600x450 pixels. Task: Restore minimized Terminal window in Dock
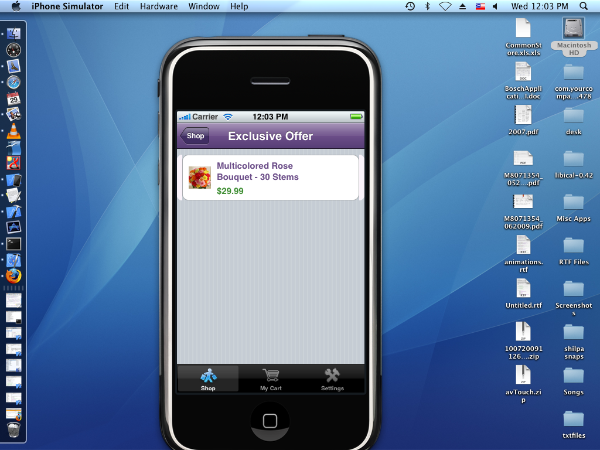[14, 317]
